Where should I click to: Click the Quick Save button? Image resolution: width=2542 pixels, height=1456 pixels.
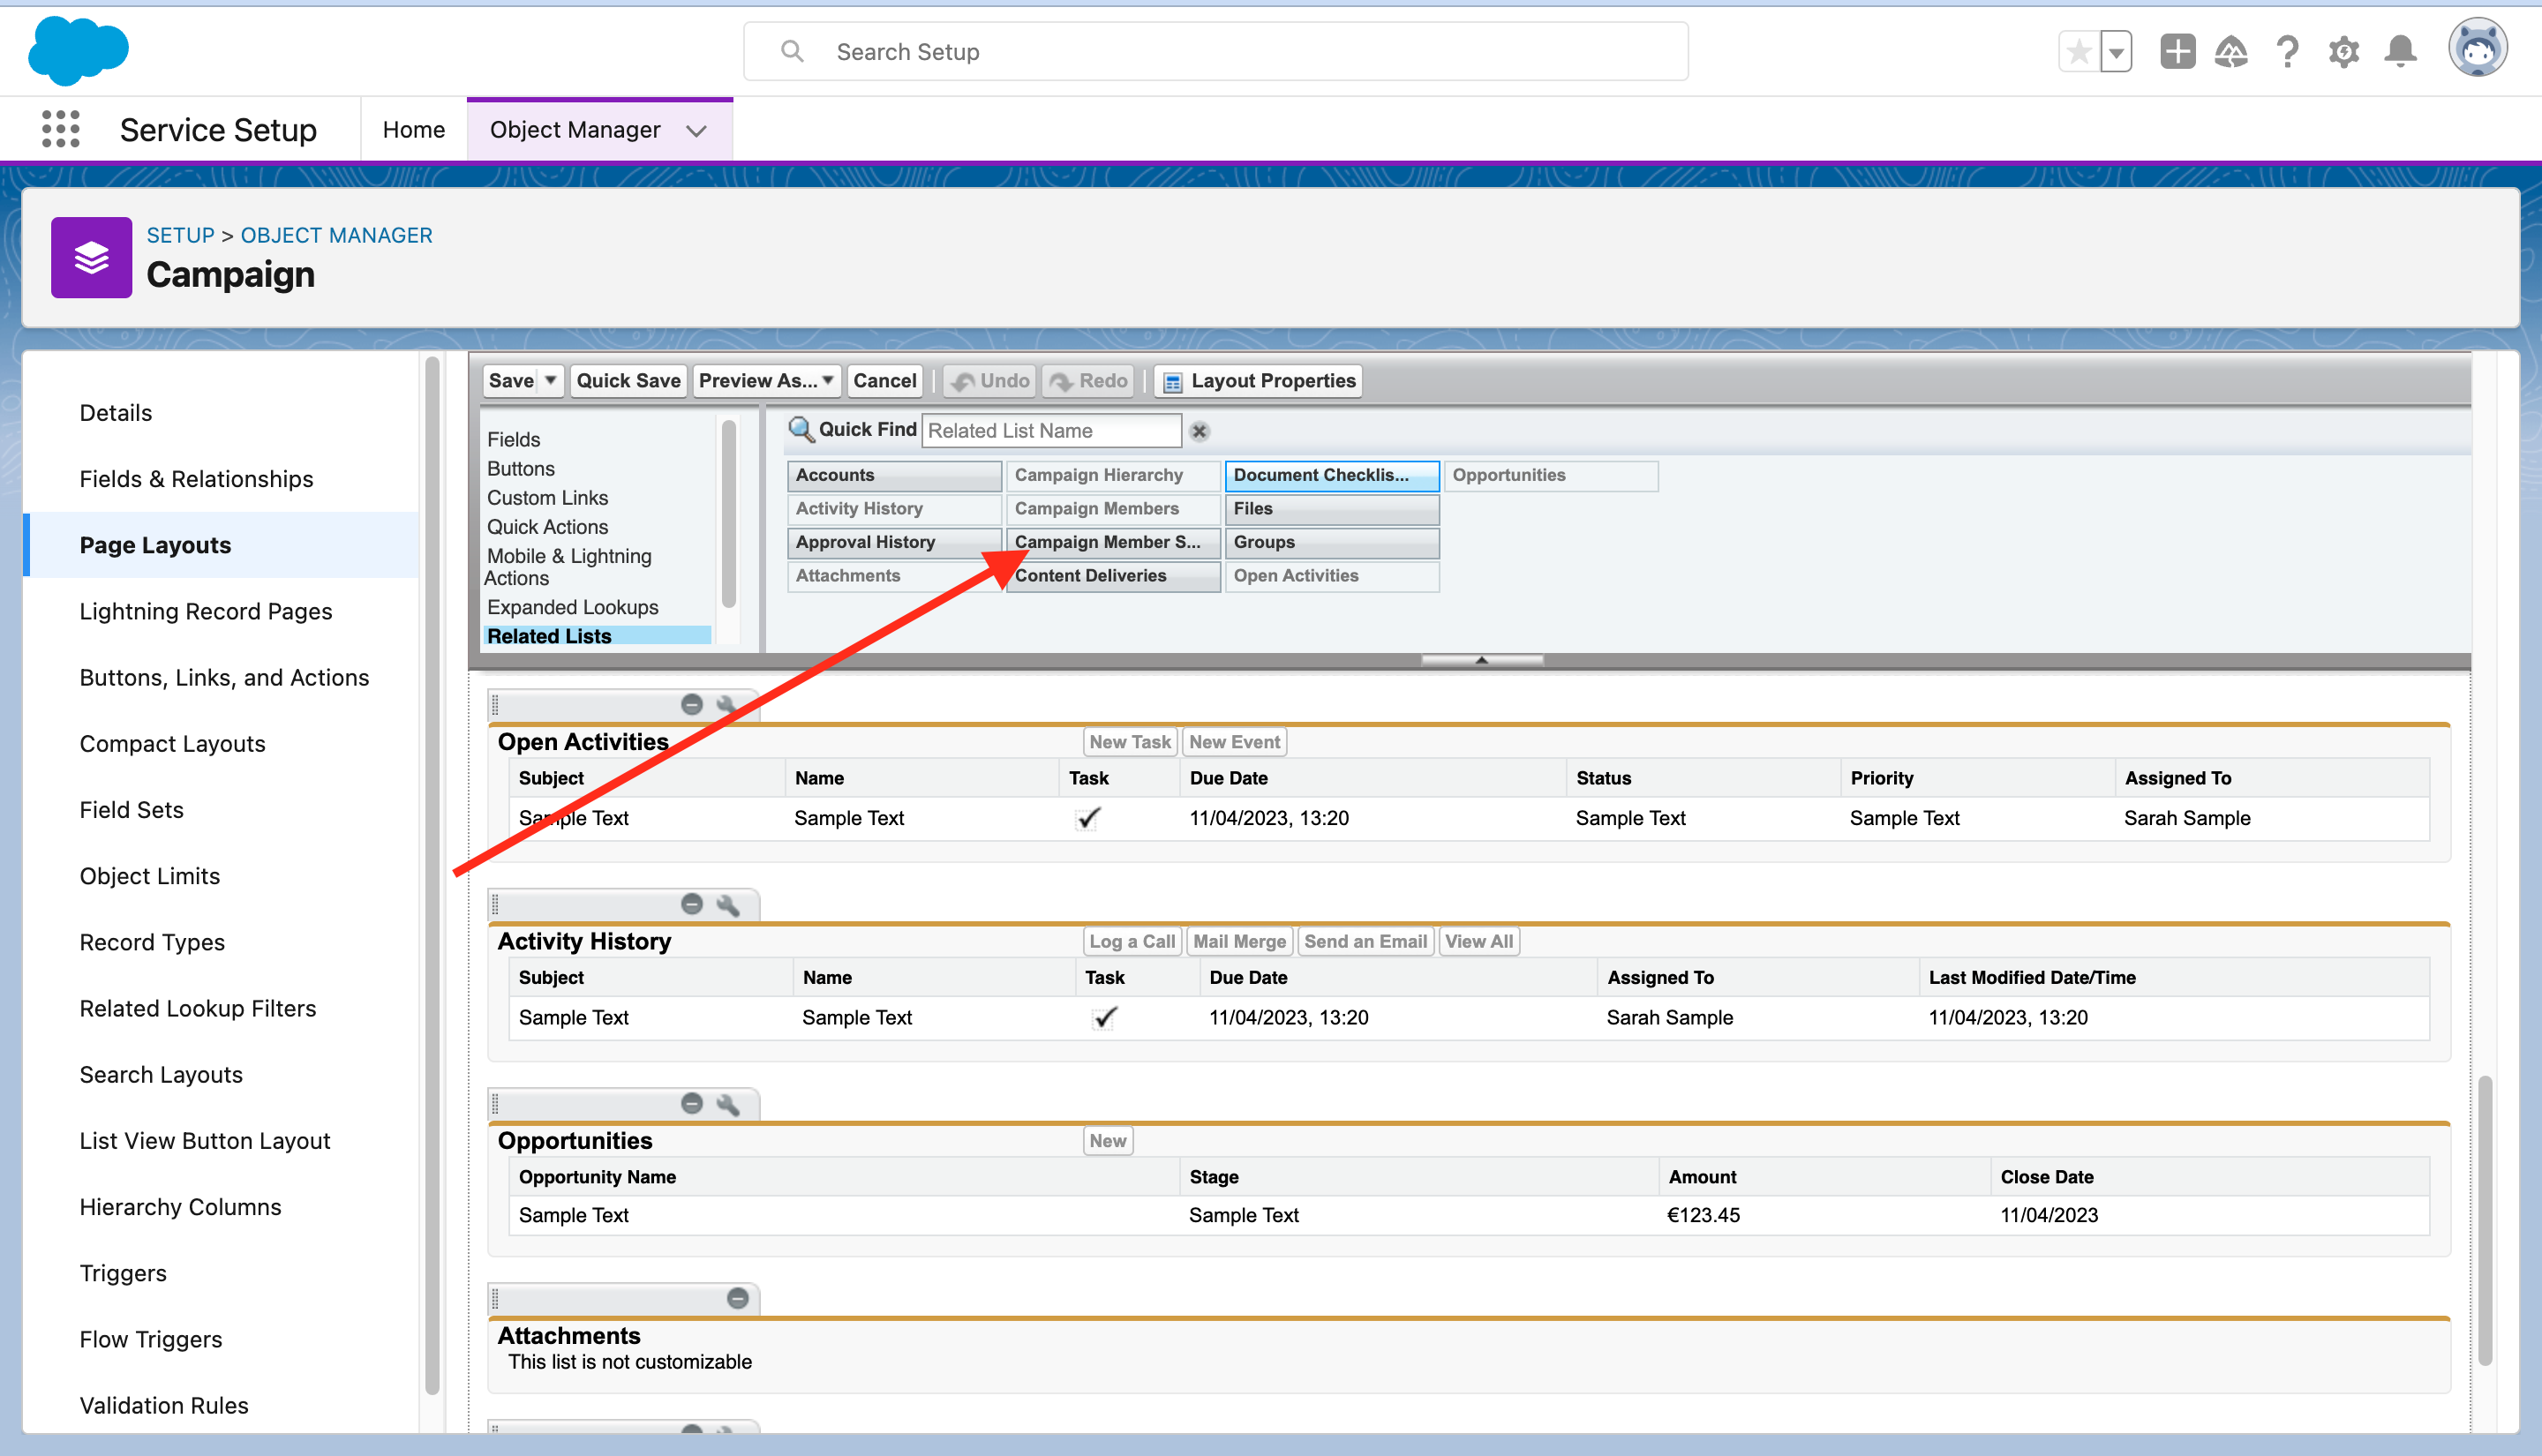click(628, 381)
